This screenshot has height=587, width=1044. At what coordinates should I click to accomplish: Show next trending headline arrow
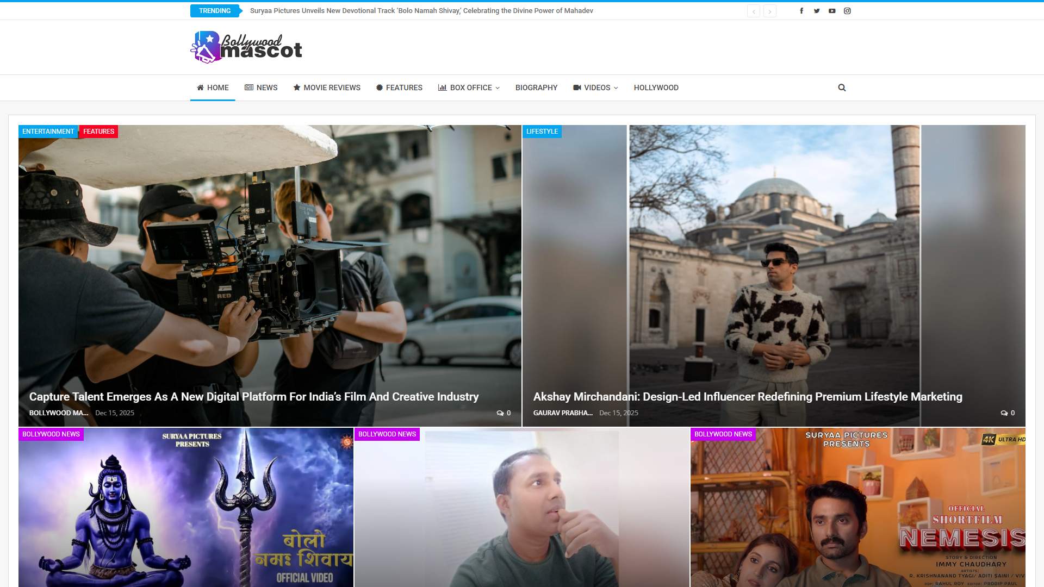[x=769, y=11]
